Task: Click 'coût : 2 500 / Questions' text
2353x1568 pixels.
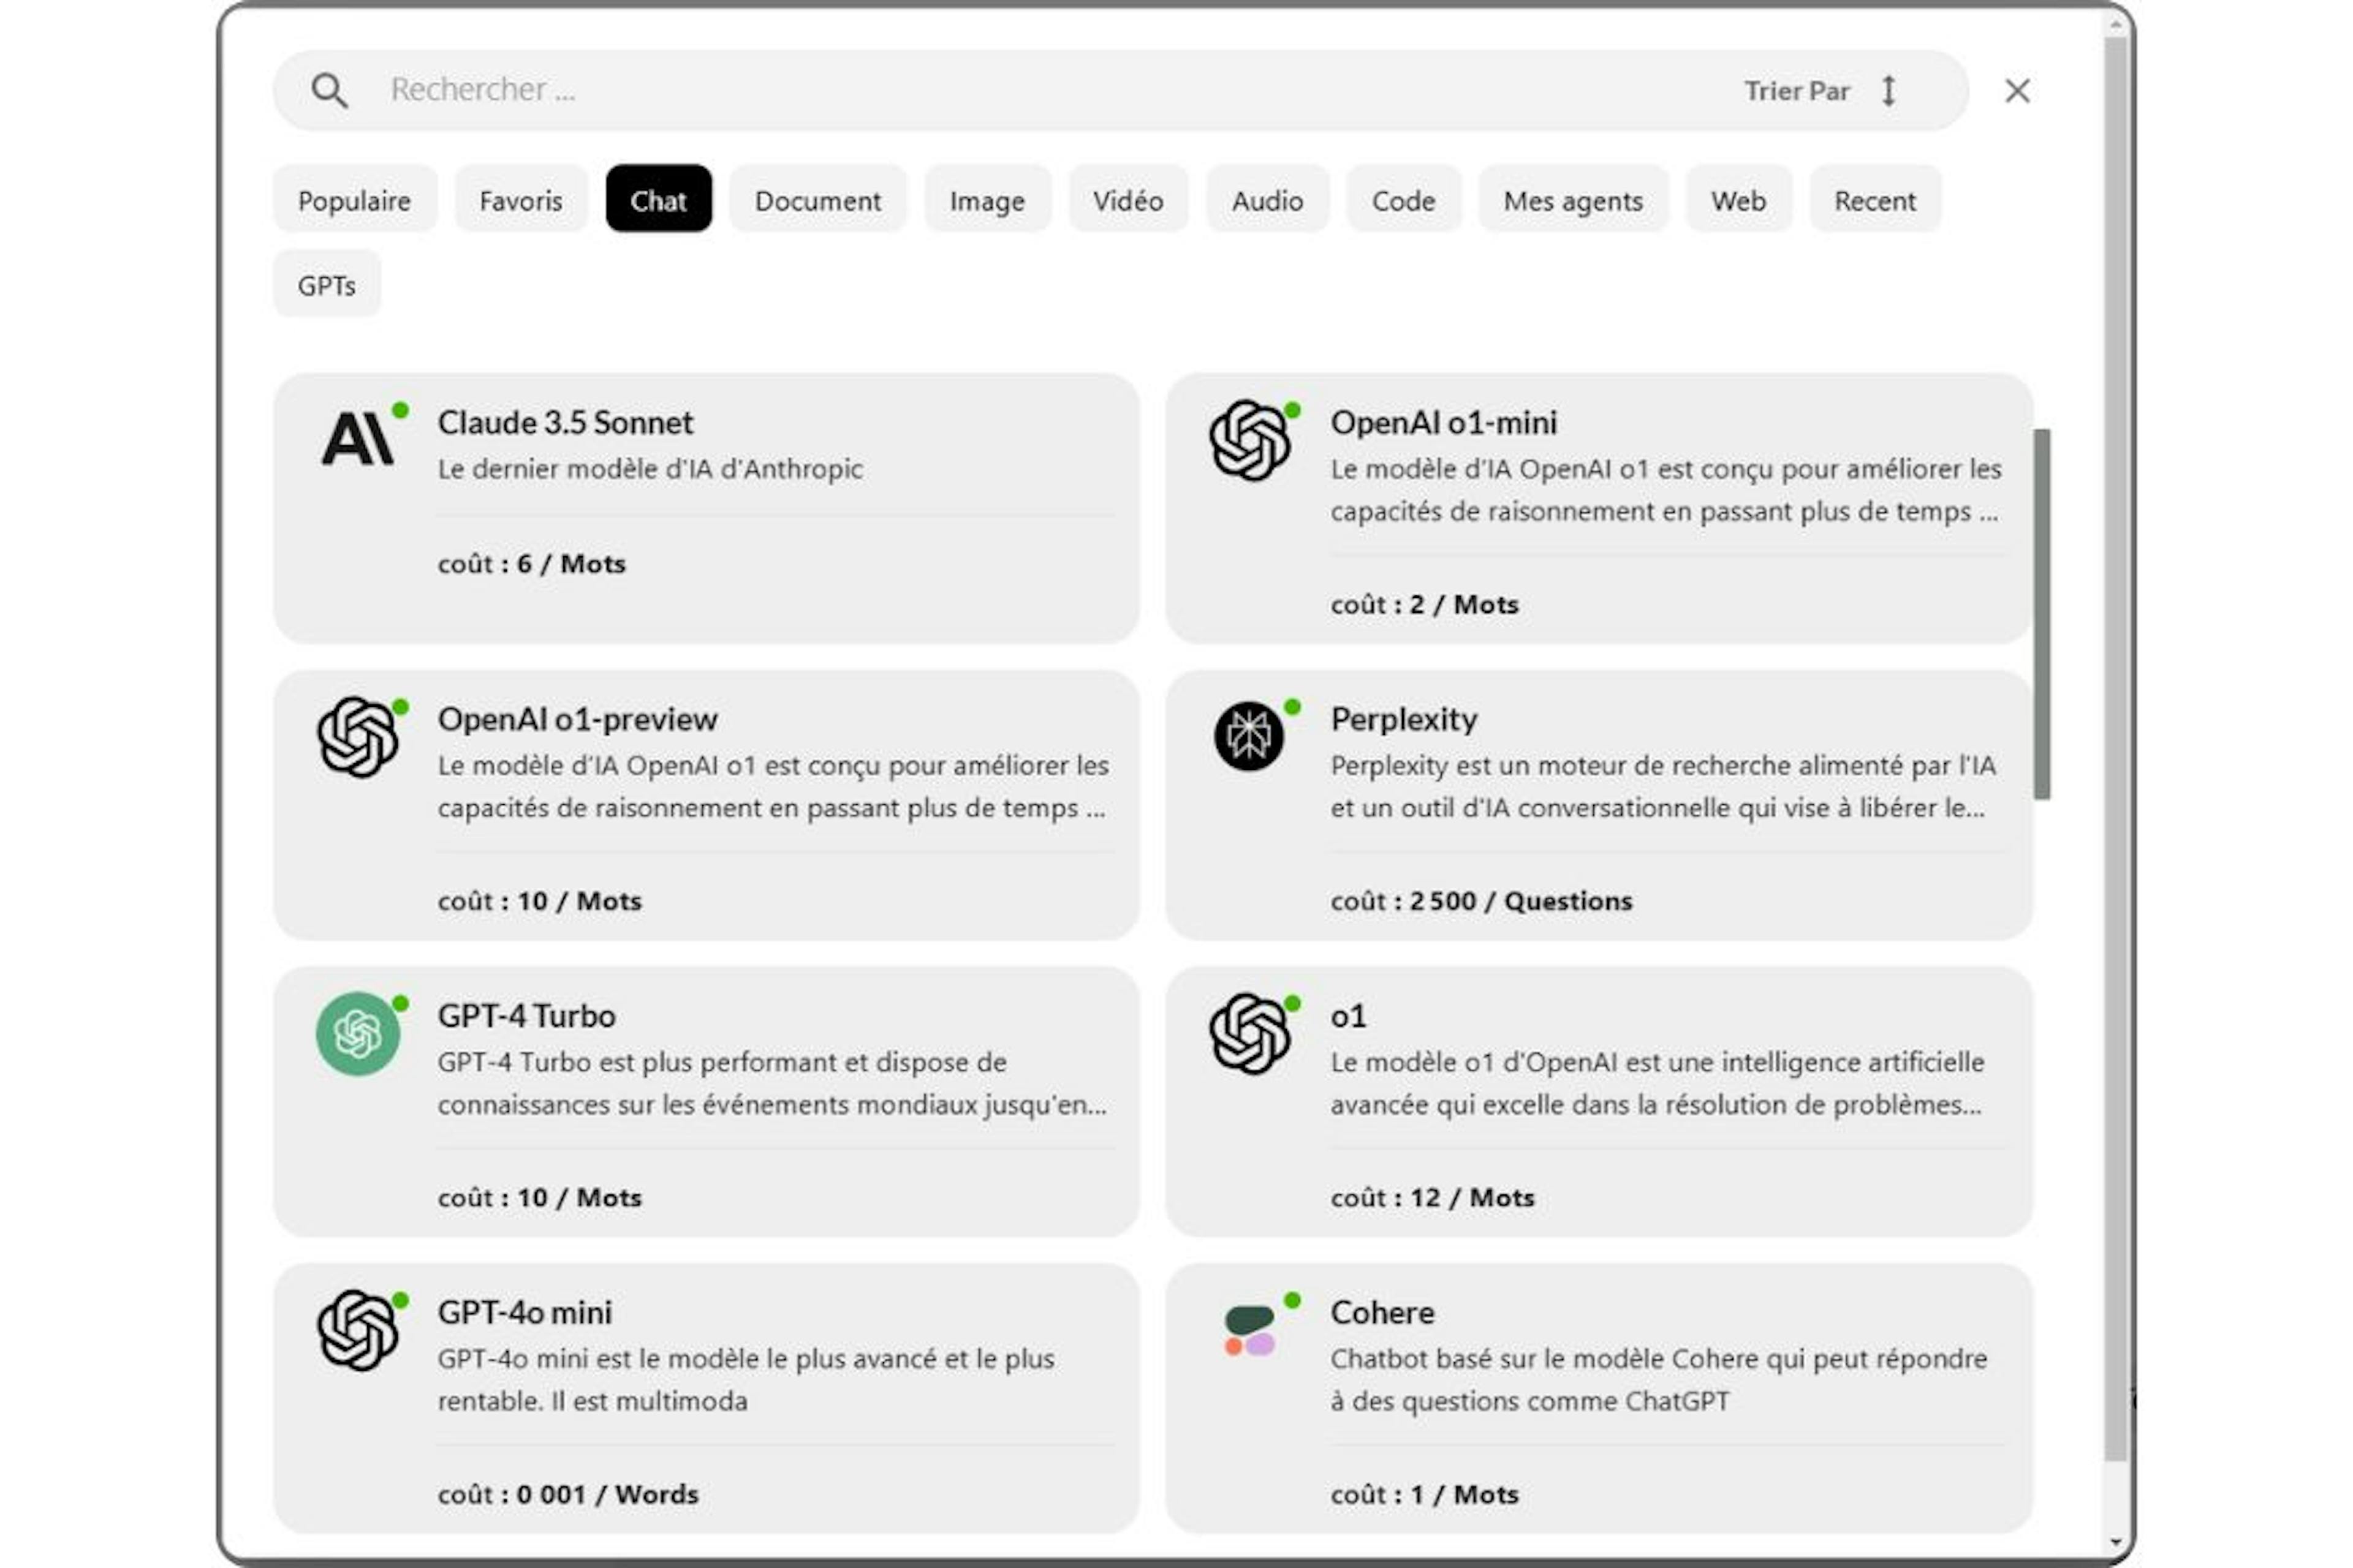Action: 1480,901
